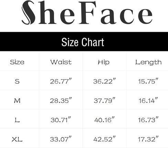Viewport: 168px width, 148px height.
Task: Click the Size Chart black banner
Action: [84, 41]
